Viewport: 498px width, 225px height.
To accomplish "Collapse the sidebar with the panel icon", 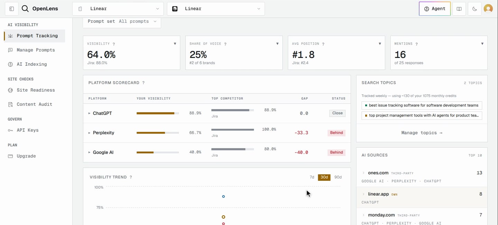I will [11, 9].
